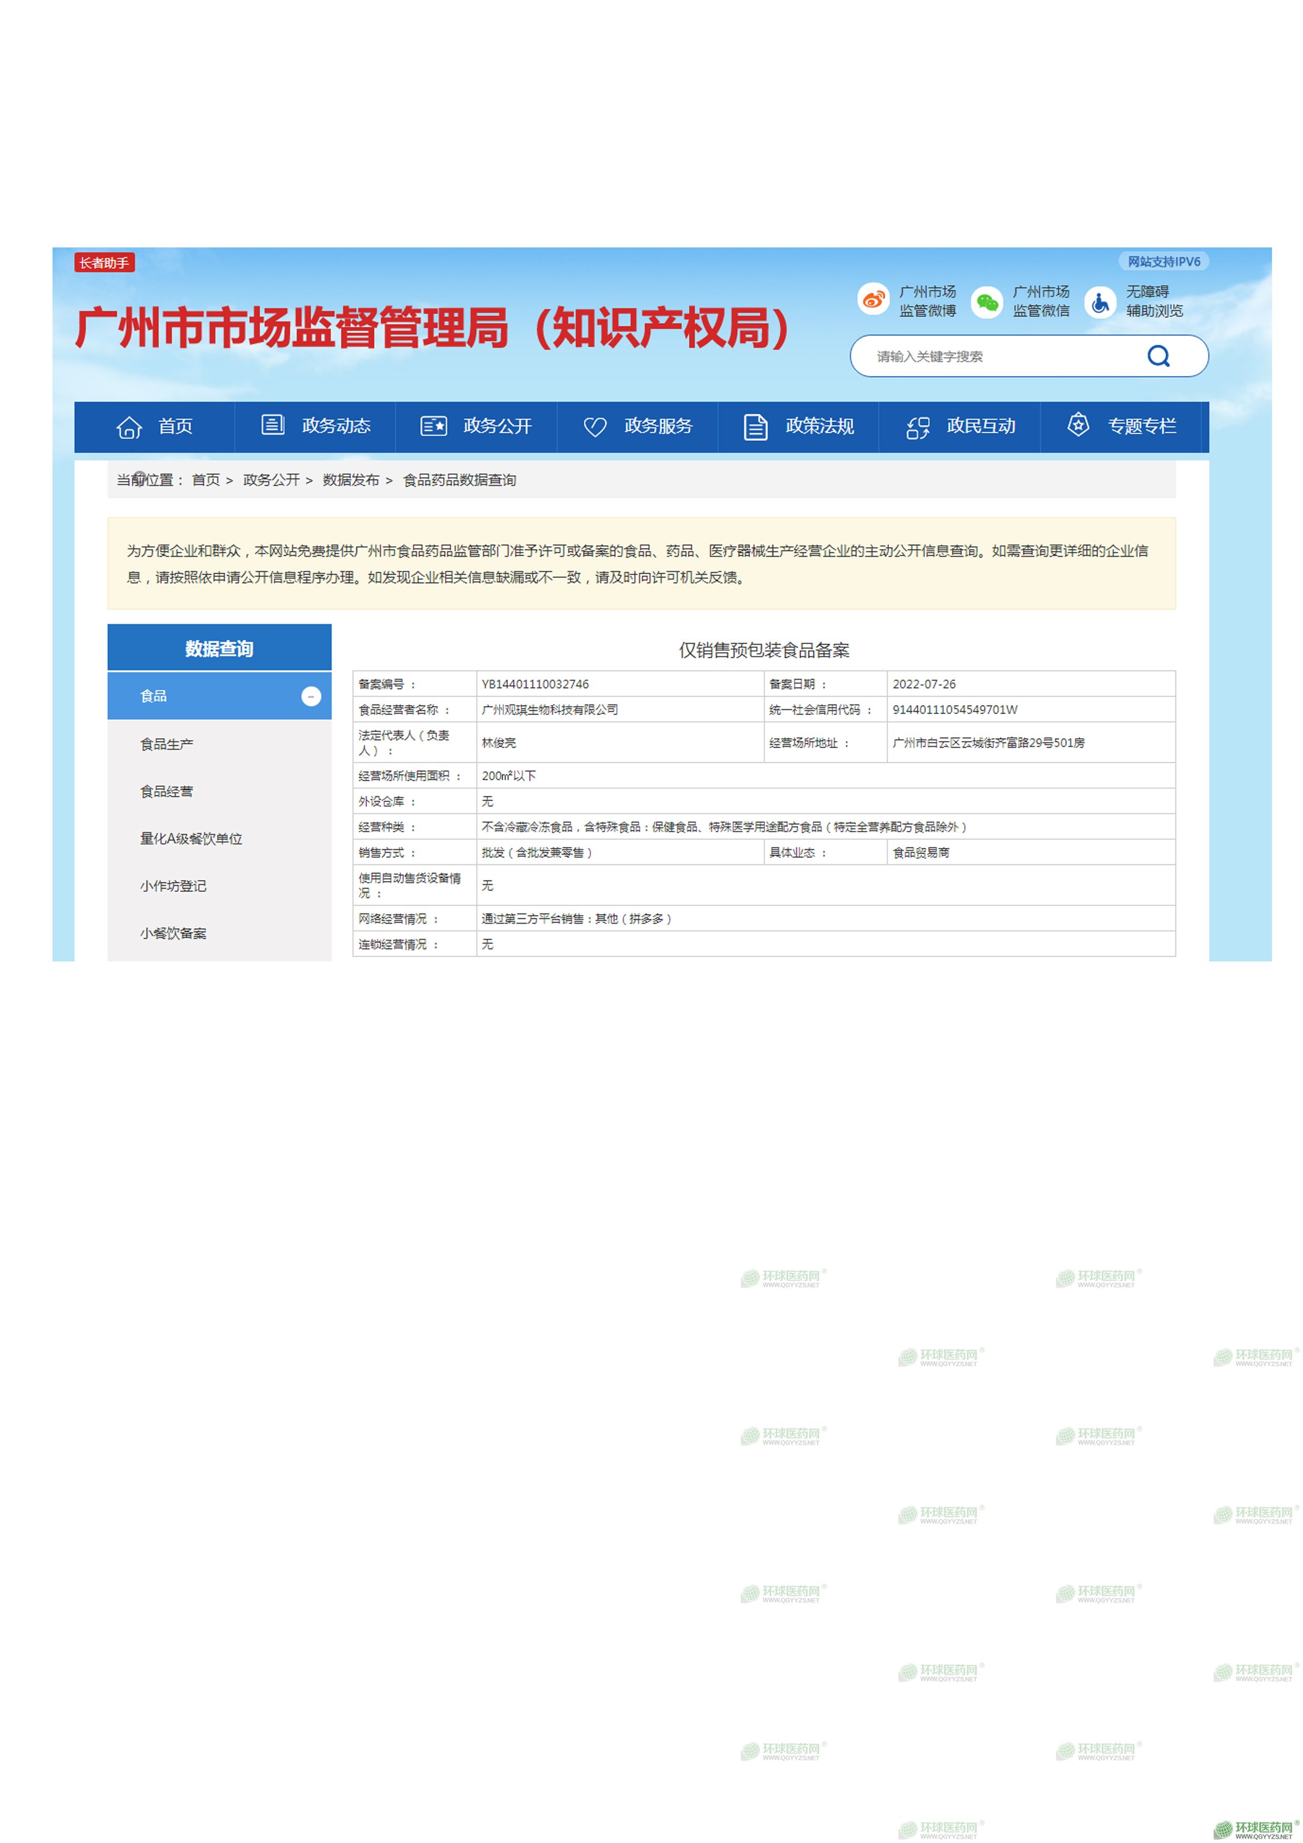Select 食品生产 in the sidebar
This screenshot has height=1843, width=1303.
coord(167,744)
